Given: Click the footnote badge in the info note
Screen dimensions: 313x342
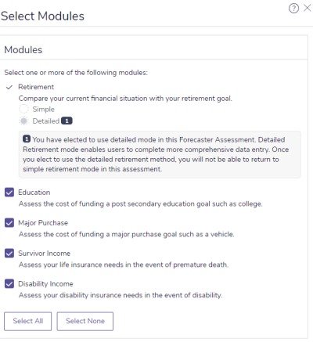Looking at the screenshot, I should [x=27, y=139].
